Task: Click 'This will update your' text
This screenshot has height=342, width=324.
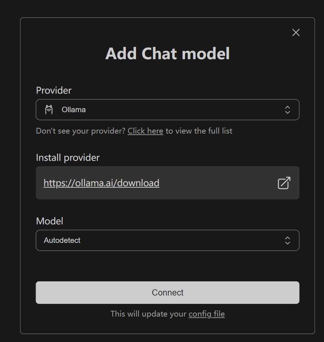Action: [148, 314]
